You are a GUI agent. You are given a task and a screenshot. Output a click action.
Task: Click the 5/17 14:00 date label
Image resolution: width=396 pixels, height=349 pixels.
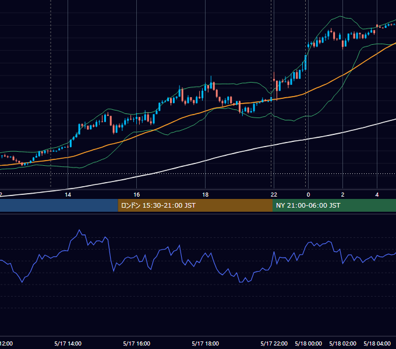pyautogui.click(x=68, y=343)
